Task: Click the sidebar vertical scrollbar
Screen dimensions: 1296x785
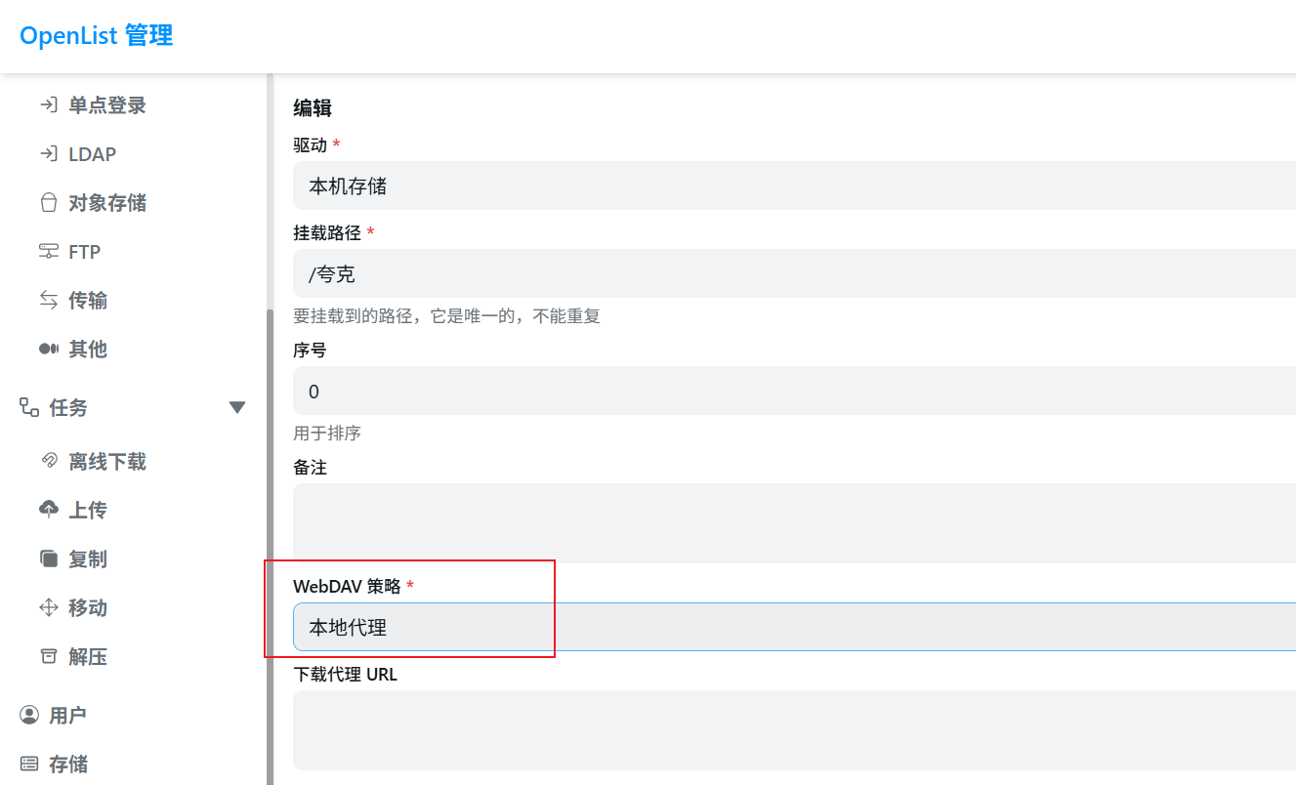Action: point(270,547)
